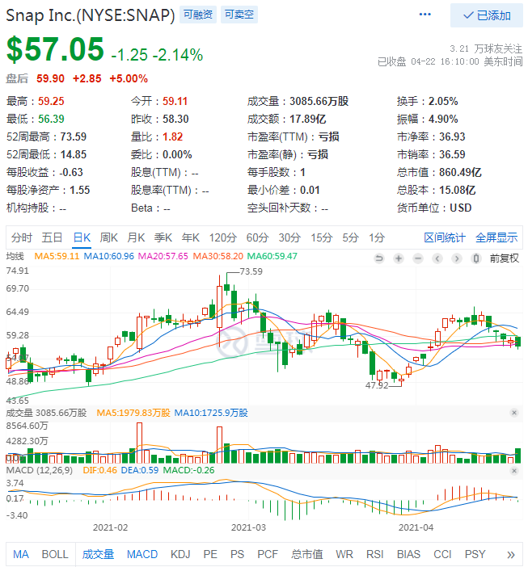The image size is (528, 567).
Task: Click 全屏显示 to view chart fullscreen
Action: (496, 237)
